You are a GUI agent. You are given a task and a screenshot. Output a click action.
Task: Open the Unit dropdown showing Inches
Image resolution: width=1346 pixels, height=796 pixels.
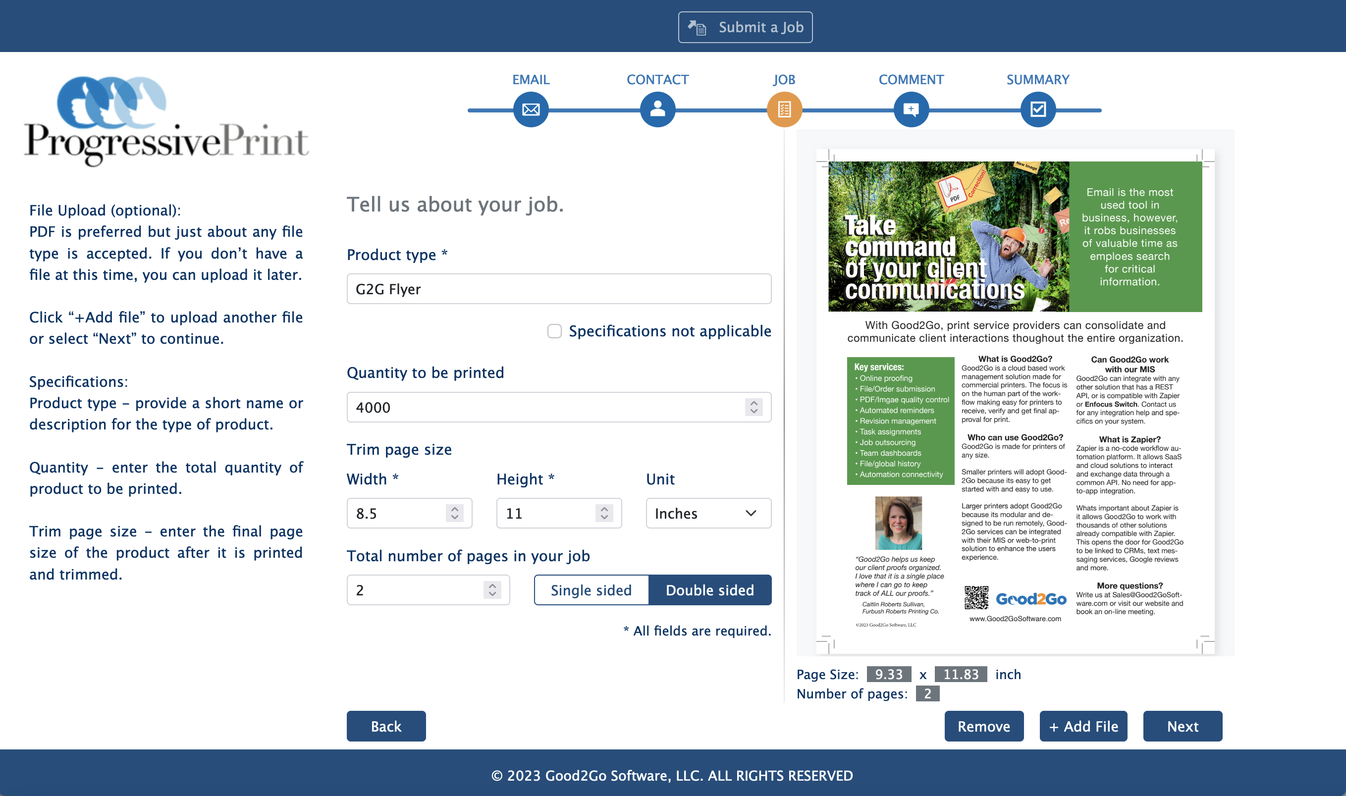pos(708,513)
